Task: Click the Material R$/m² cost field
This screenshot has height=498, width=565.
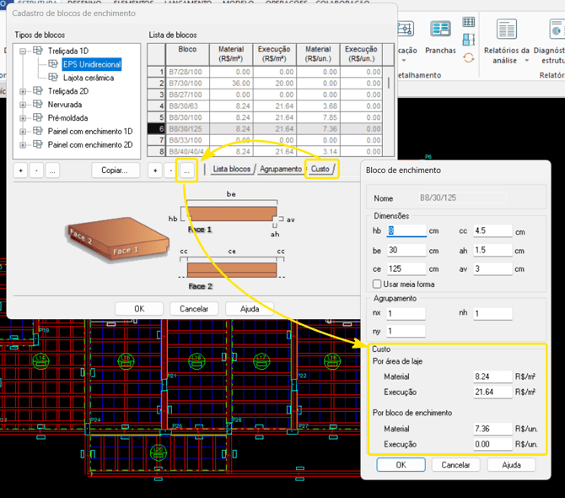Action: pyautogui.click(x=492, y=376)
